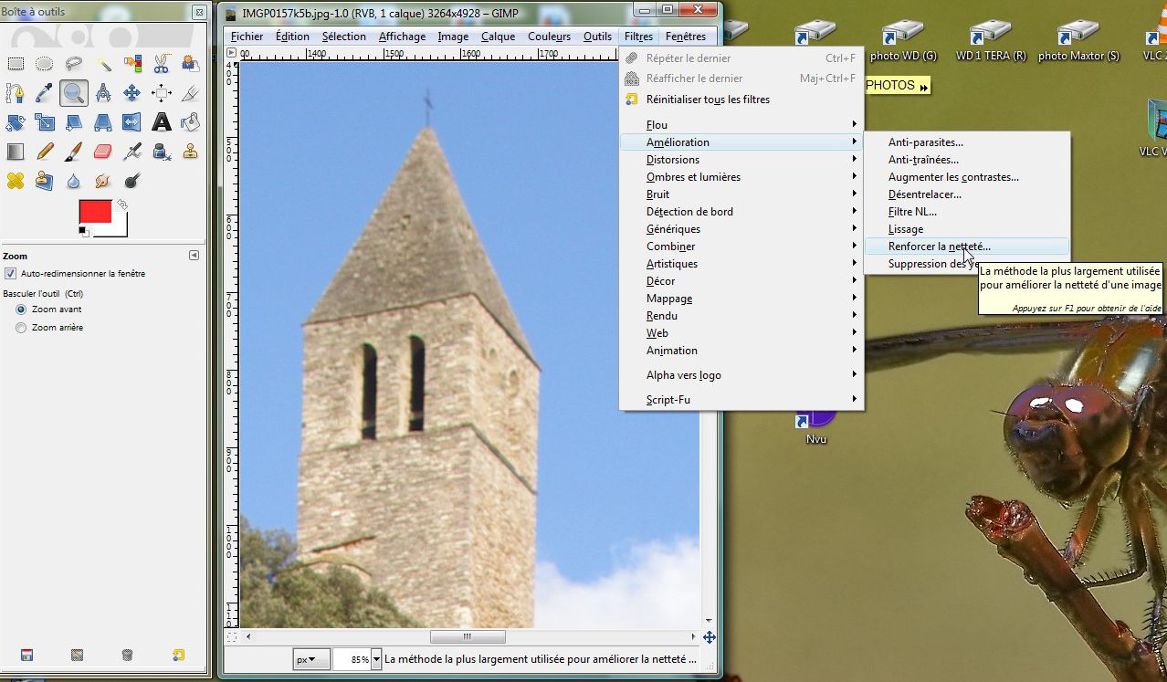This screenshot has width=1167, height=682.
Task: Expand the Flou filter submenu
Action: [x=741, y=125]
